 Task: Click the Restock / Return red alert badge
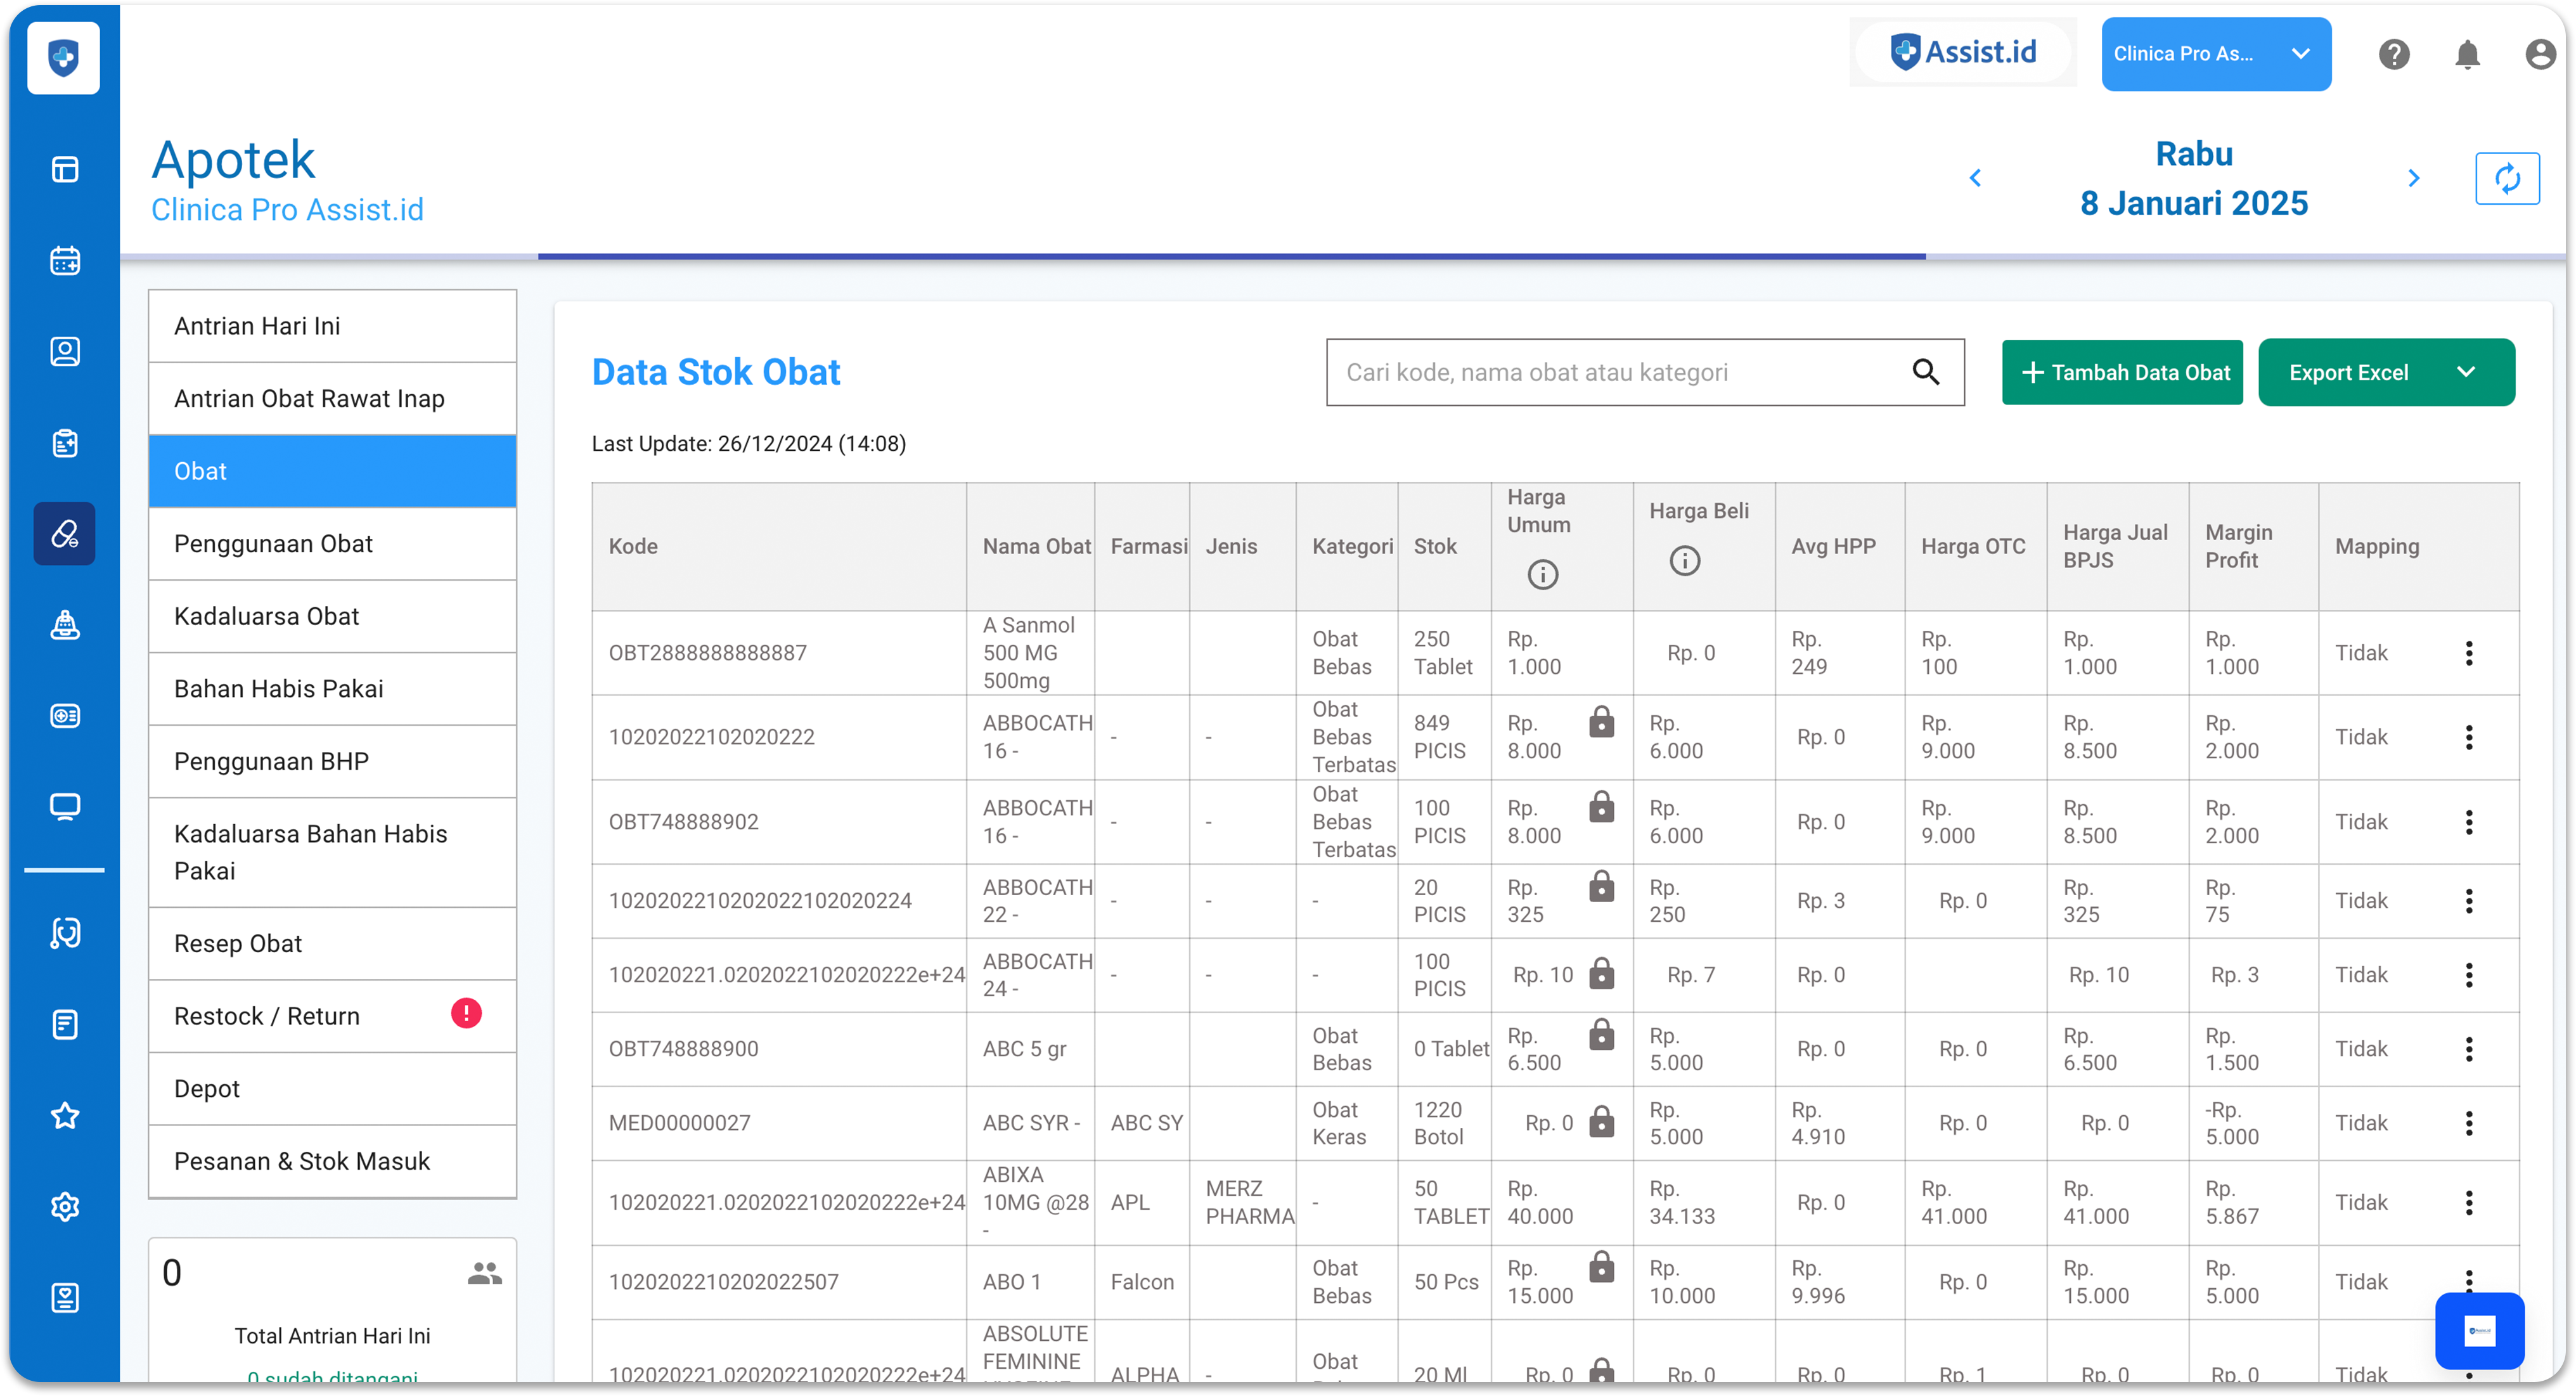[466, 1014]
